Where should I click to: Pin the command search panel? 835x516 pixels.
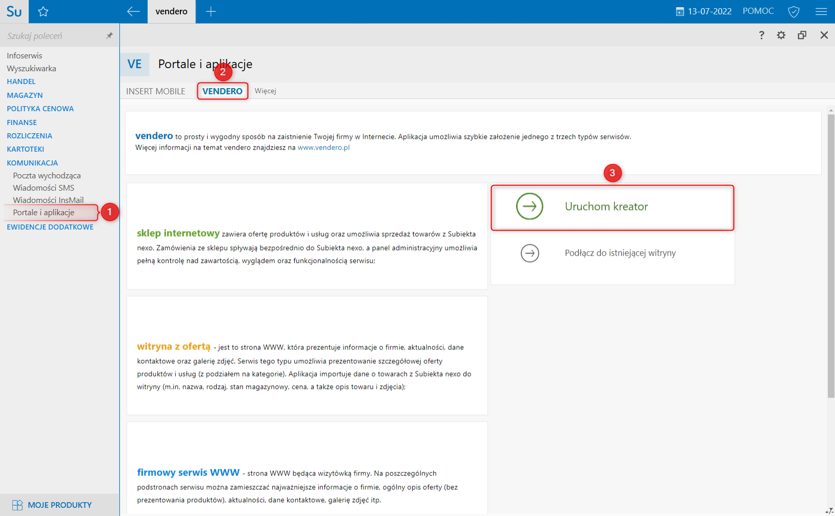click(x=109, y=36)
